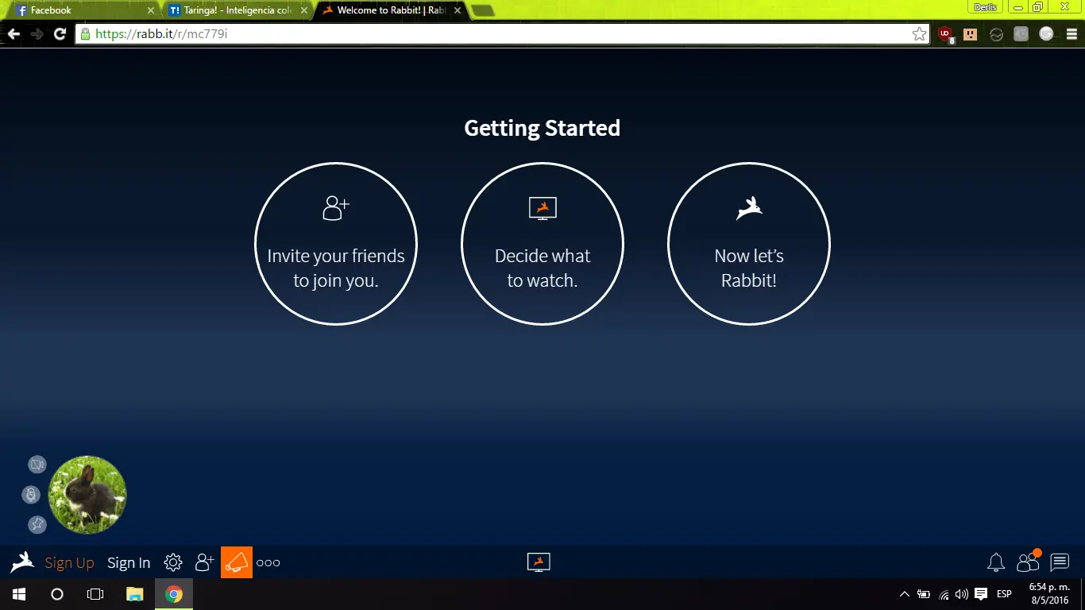Open the uBlock Origin extension icon

tap(945, 34)
